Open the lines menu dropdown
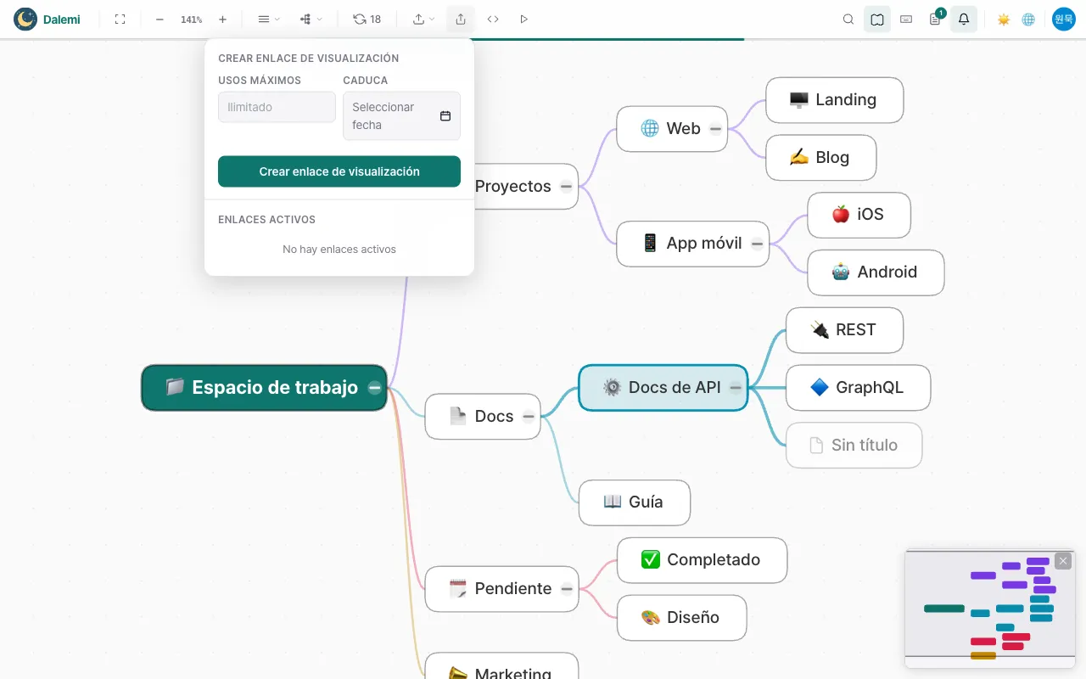This screenshot has height=679, width=1086. [x=268, y=19]
